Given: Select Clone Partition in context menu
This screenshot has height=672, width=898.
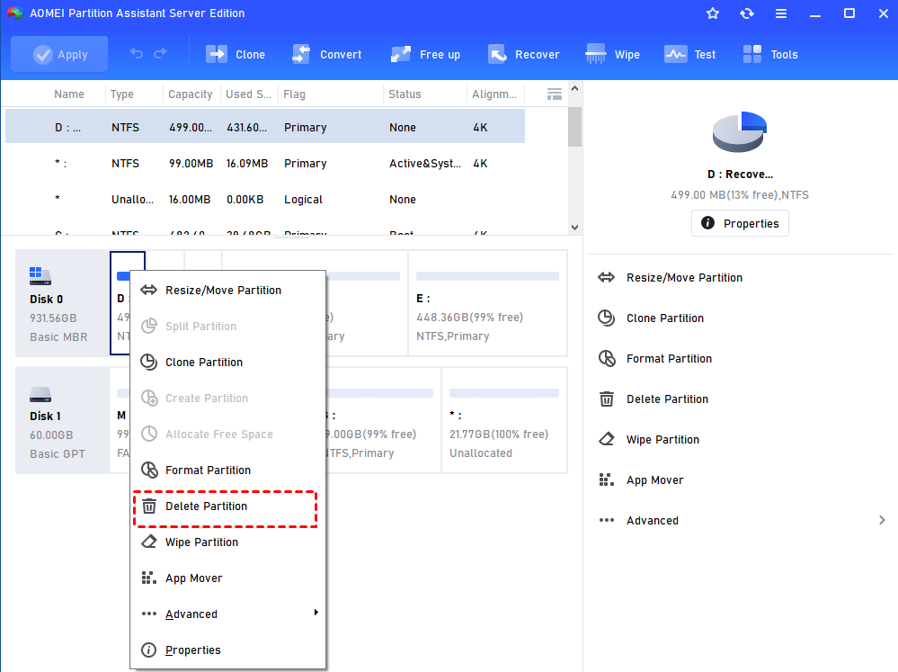Looking at the screenshot, I should coord(228,363).
